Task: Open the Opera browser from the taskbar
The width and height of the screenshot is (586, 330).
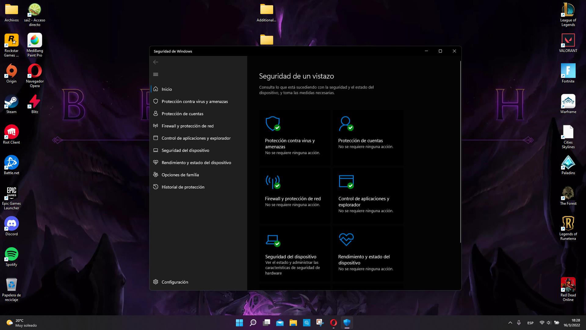Action: coord(333,323)
